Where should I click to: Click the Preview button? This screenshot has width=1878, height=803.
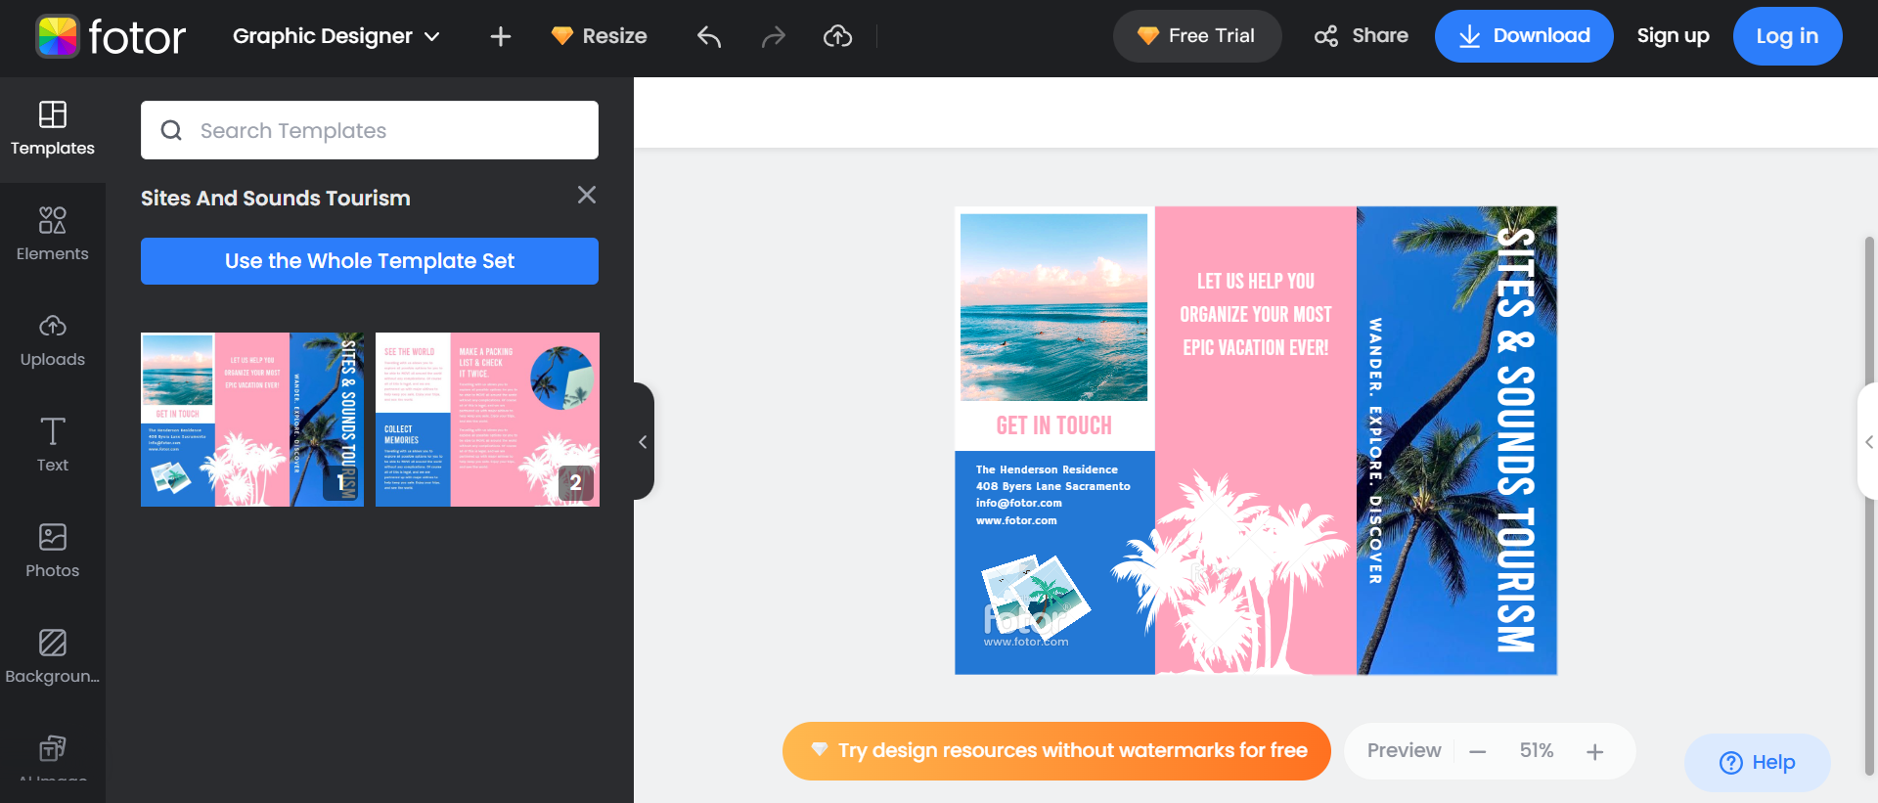[1404, 750]
